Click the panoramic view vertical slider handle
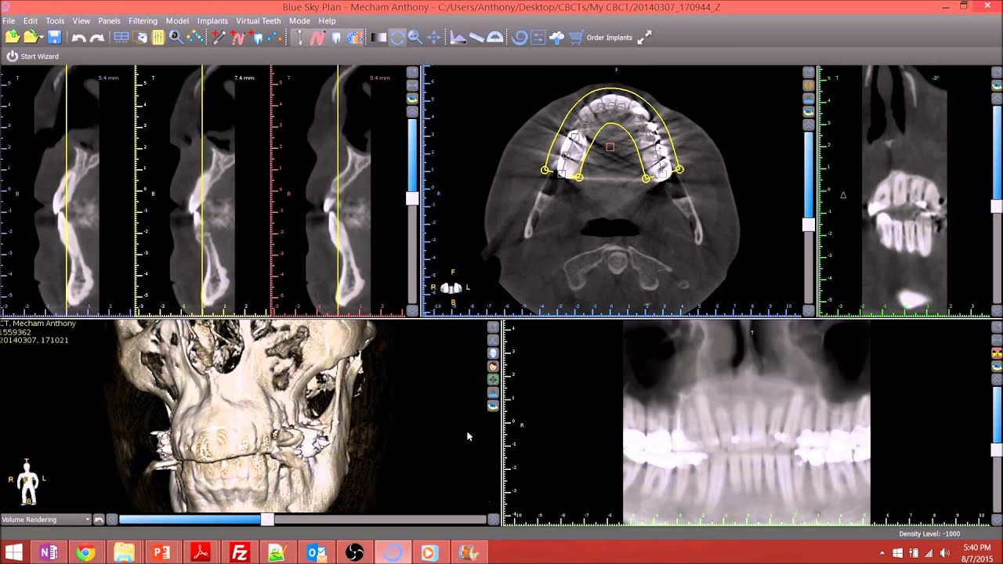This screenshot has height=564, width=1003. (x=997, y=450)
